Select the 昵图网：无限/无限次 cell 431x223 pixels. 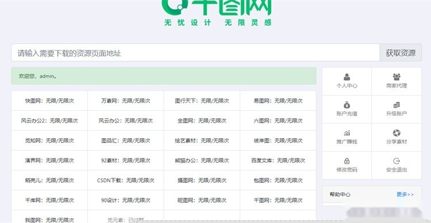[202, 200]
